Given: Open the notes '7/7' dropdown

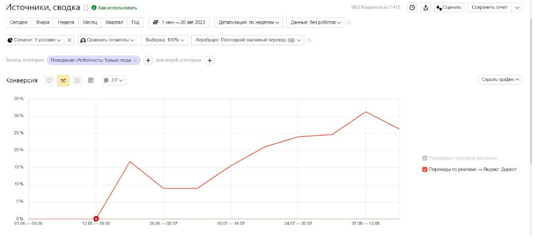Looking at the screenshot, I should (x=114, y=80).
